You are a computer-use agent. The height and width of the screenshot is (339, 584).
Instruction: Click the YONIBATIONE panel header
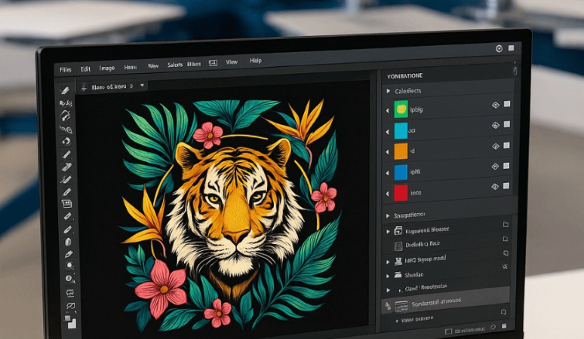coord(405,76)
